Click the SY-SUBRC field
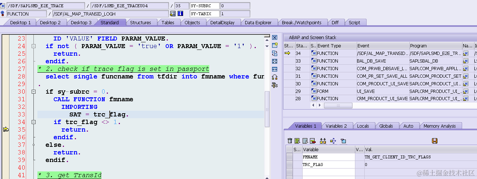This screenshot has width=477, height=179. 205,6
